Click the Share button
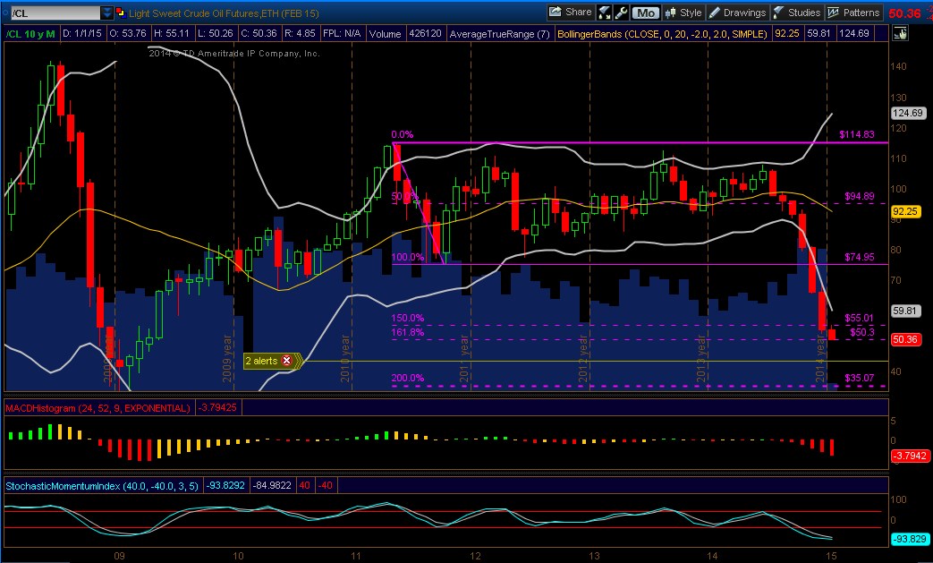The width and height of the screenshot is (933, 563). tap(570, 12)
